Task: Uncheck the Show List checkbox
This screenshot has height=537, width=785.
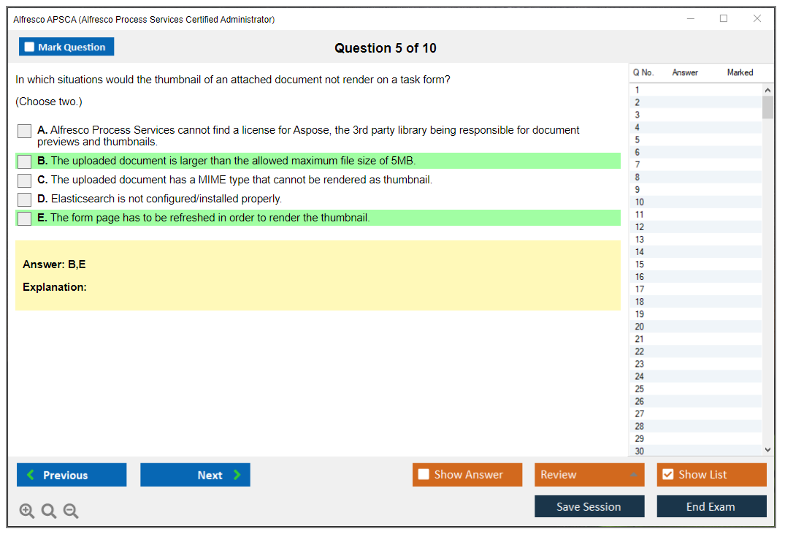Action: click(667, 475)
